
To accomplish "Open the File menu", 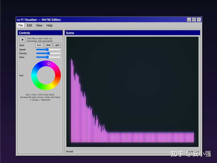I will [x=20, y=26].
